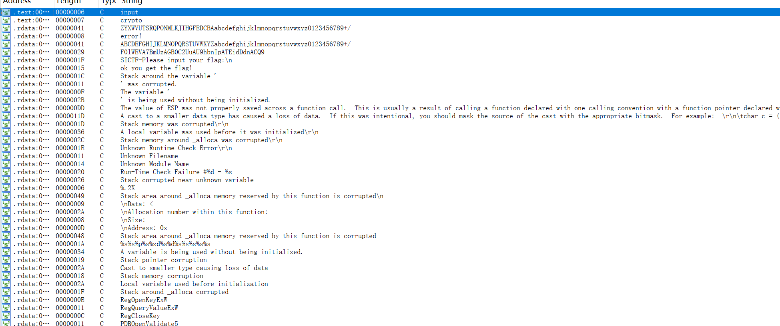Viewport: 780px width, 326px height.
Task: Select the standard base64 table string starting 'ABCDEFGHIJKLMNOPQRSTUVWXYZ'
Action: [x=235, y=44]
